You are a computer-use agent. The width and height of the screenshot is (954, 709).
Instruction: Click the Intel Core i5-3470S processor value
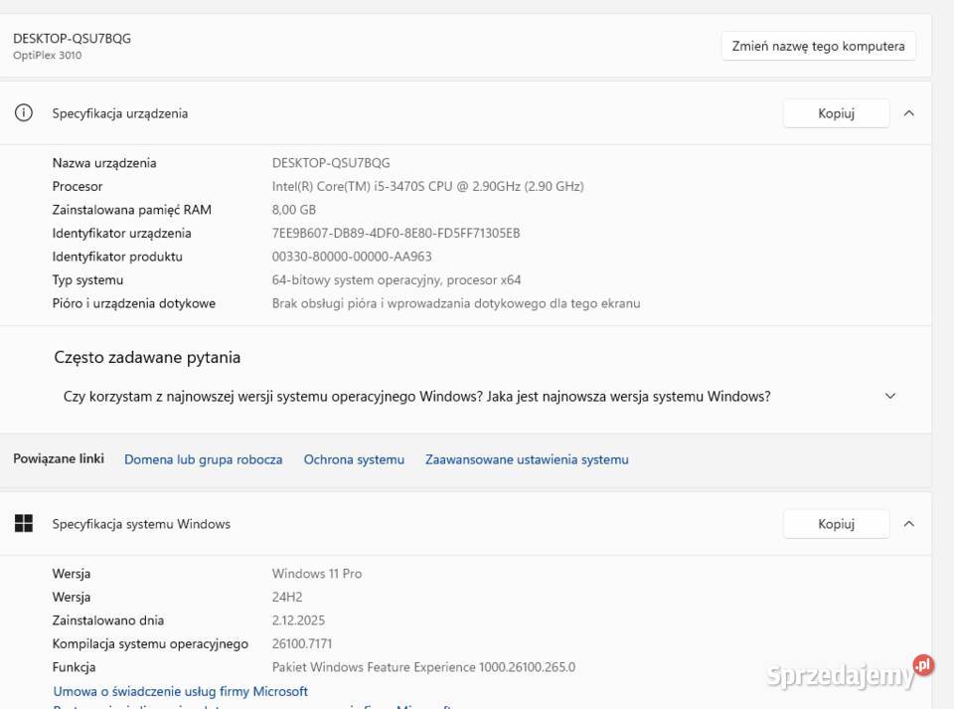click(427, 186)
